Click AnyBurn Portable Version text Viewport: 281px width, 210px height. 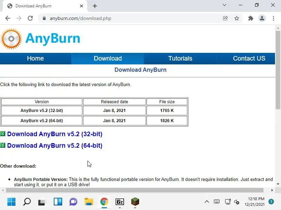tap(41, 179)
